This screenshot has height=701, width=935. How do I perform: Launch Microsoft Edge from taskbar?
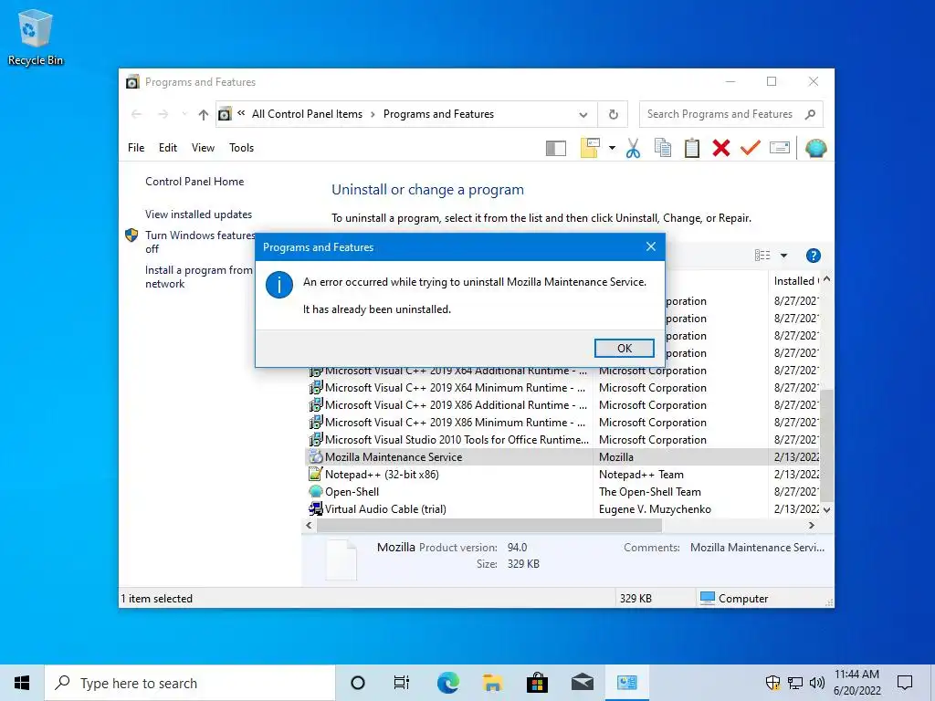tap(447, 683)
